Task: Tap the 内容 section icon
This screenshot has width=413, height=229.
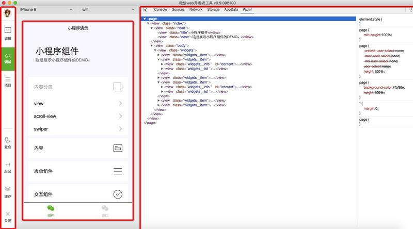Action: click(x=118, y=148)
